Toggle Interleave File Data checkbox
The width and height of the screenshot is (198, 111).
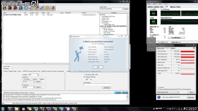[84, 77]
